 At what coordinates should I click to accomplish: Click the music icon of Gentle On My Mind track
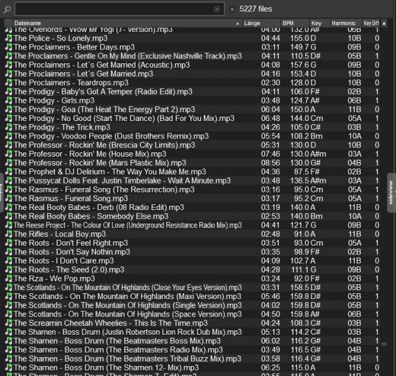tap(9, 56)
